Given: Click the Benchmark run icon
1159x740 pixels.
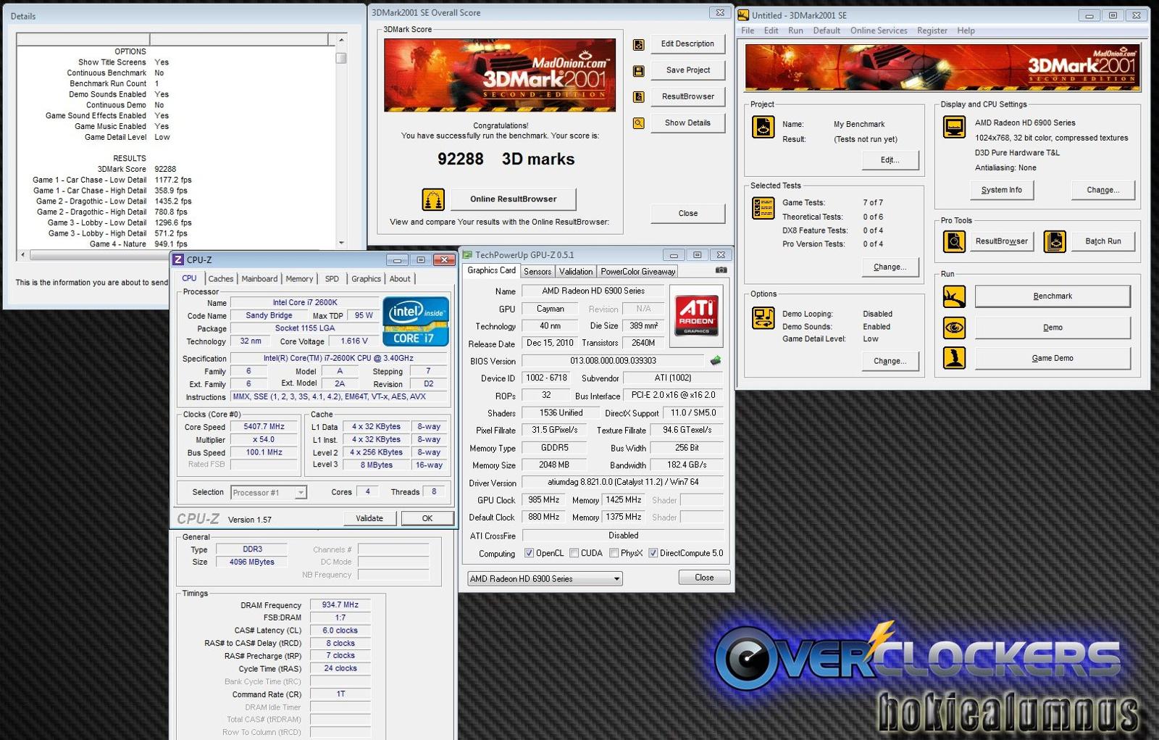Looking at the screenshot, I should [954, 296].
